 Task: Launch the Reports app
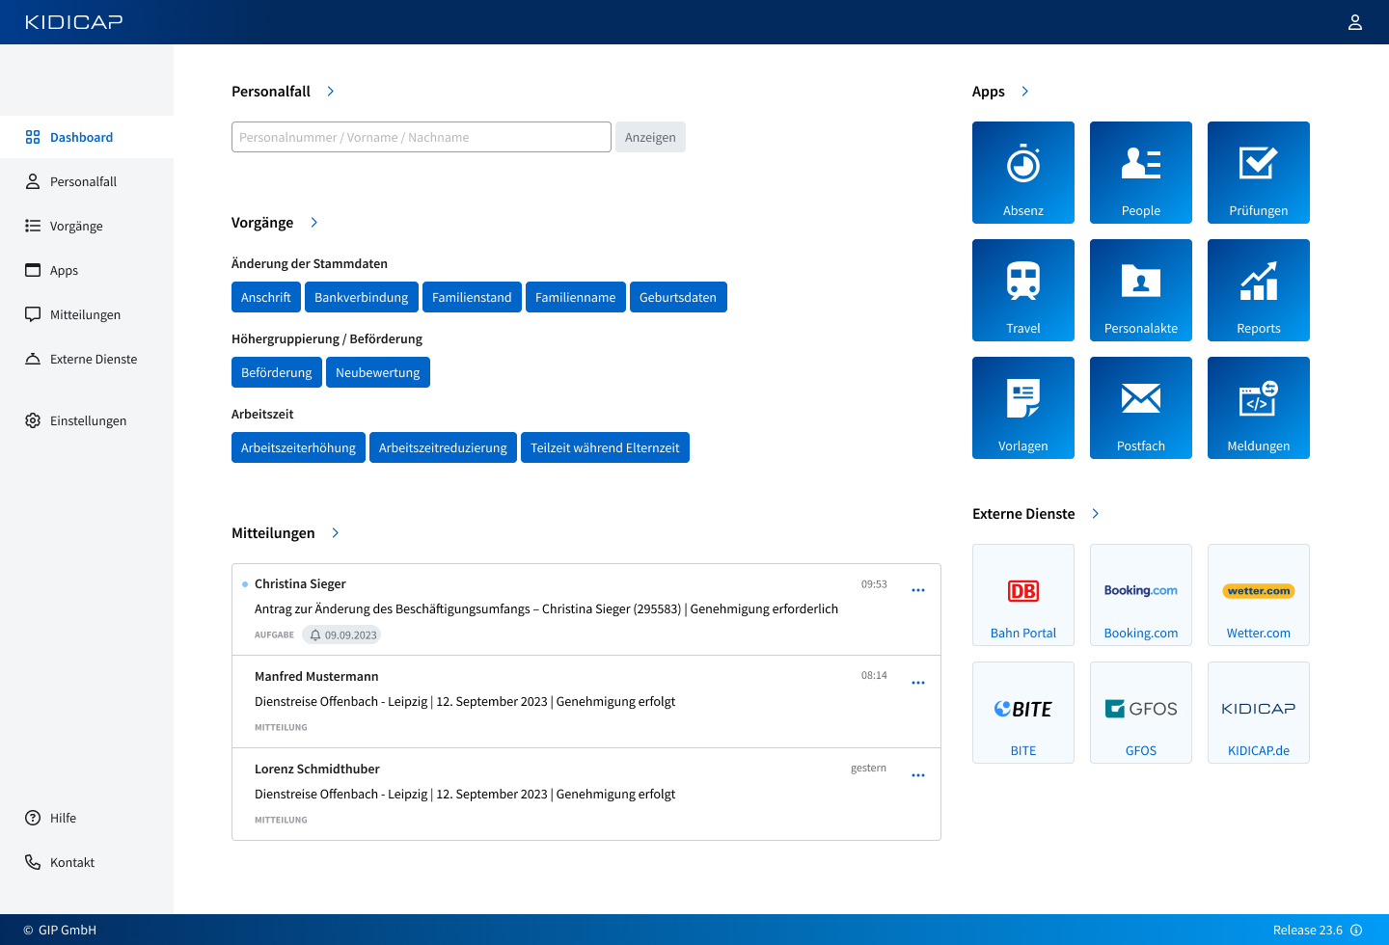click(1258, 290)
